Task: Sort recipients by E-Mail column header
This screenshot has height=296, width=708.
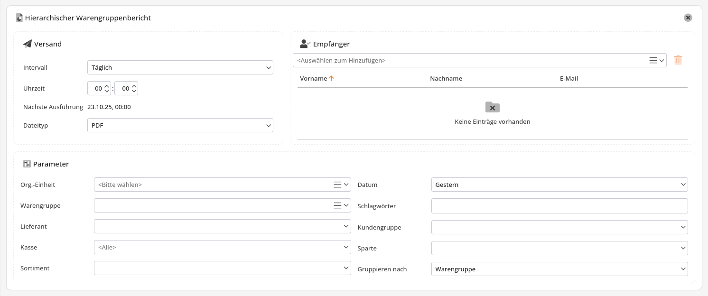Action: click(x=568, y=79)
